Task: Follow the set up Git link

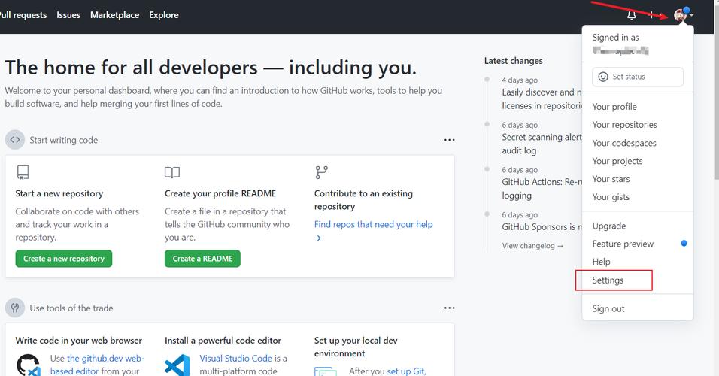Action: (x=406, y=371)
